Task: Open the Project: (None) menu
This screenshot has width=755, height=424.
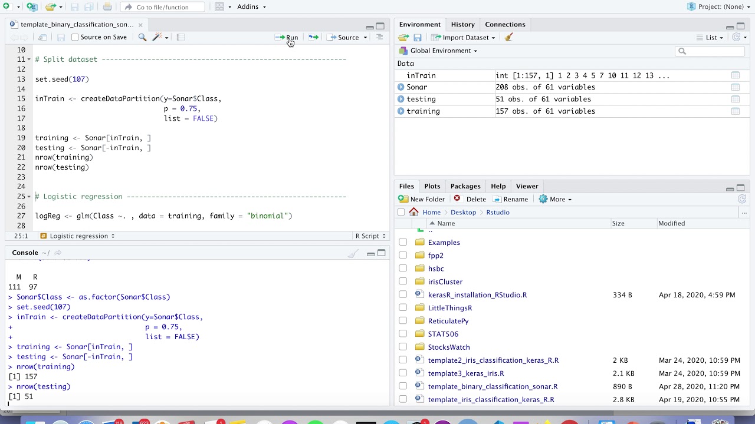Action: 718,6
